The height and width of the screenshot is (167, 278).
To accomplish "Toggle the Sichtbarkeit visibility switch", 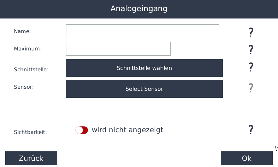I will [x=82, y=130].
